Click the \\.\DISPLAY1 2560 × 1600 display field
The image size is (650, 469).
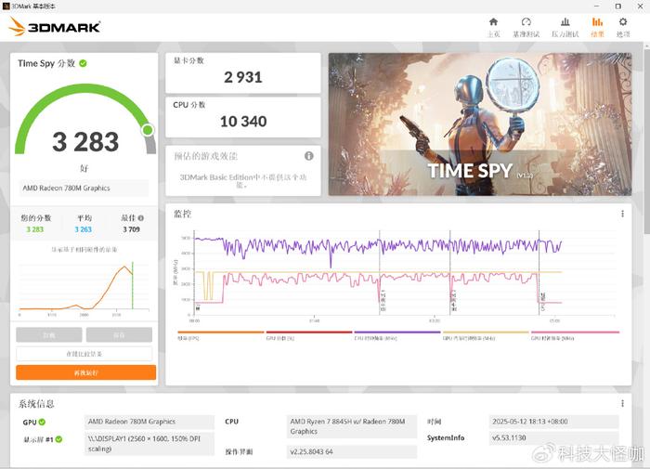coord(149,444)
